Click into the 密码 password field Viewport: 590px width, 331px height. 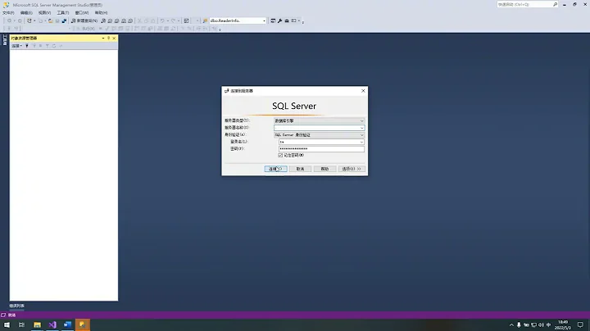[321, 148]
